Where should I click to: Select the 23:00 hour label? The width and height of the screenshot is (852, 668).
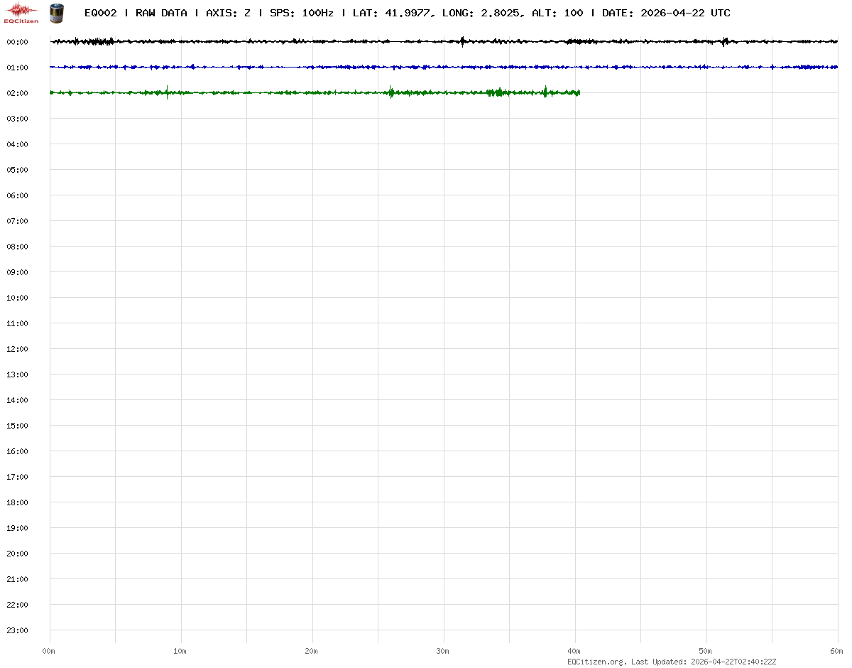17,630
